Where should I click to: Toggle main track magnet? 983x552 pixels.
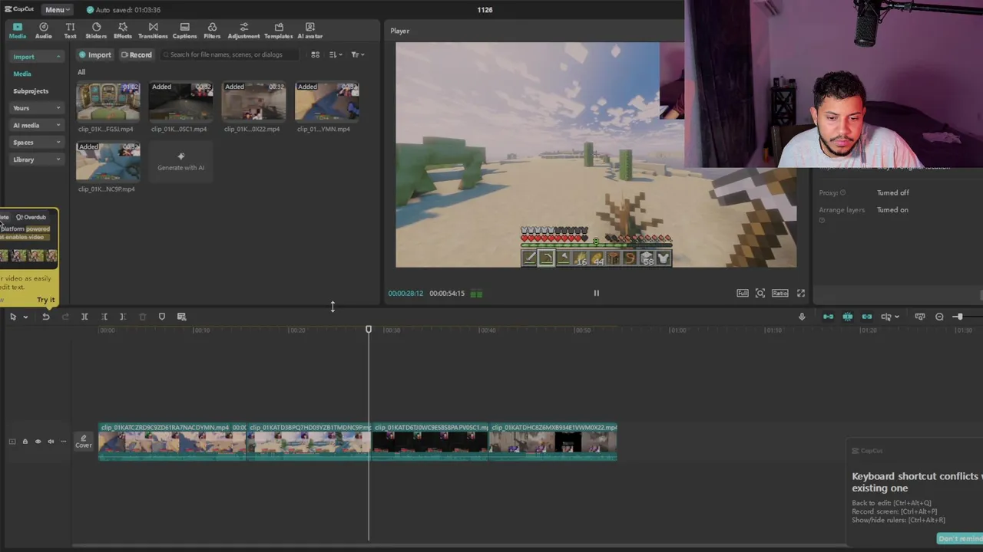point(828,317)
